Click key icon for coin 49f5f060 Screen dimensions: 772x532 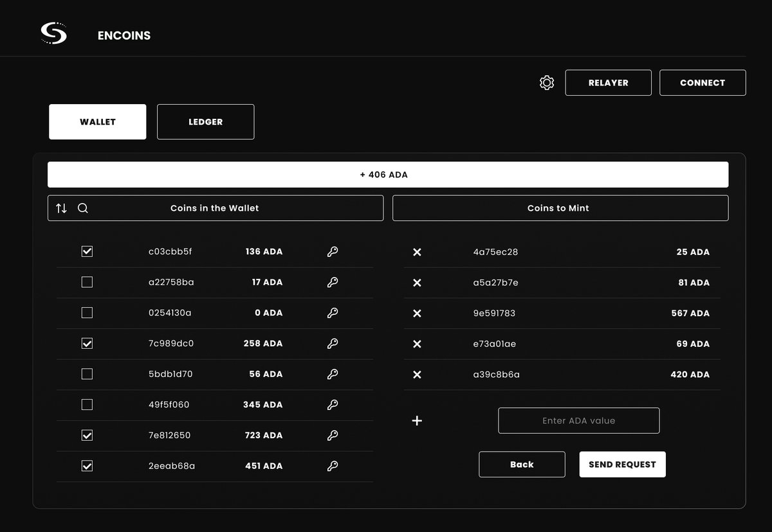pyautogui.click(x=333, y=405)
